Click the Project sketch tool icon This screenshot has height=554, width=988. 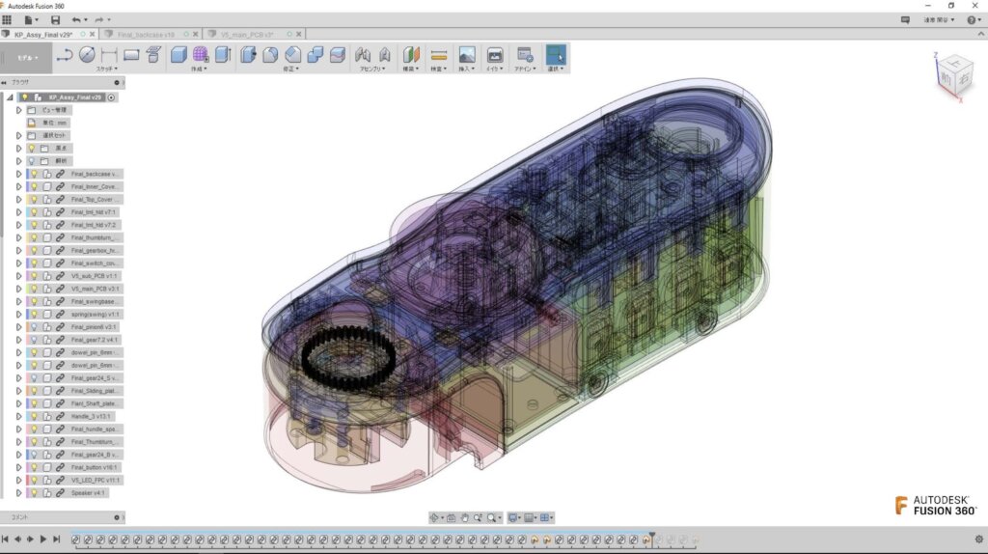pos(153,55)
